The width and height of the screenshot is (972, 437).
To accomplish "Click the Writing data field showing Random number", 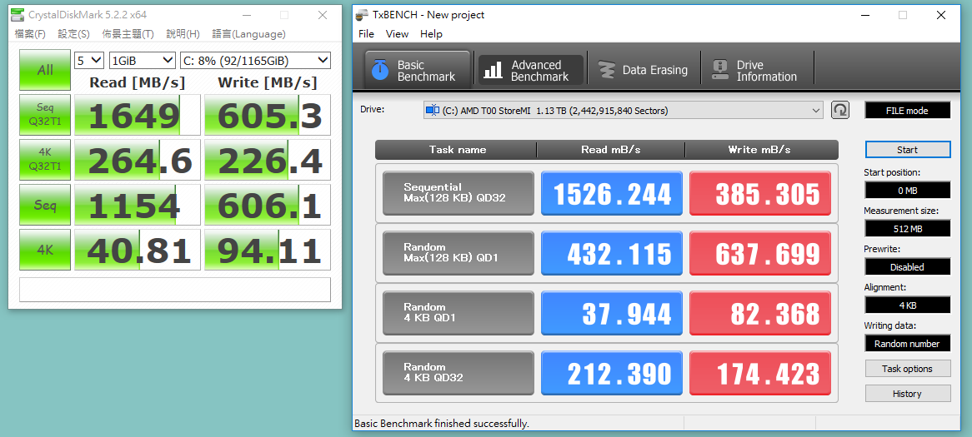I will click(908, 344).
